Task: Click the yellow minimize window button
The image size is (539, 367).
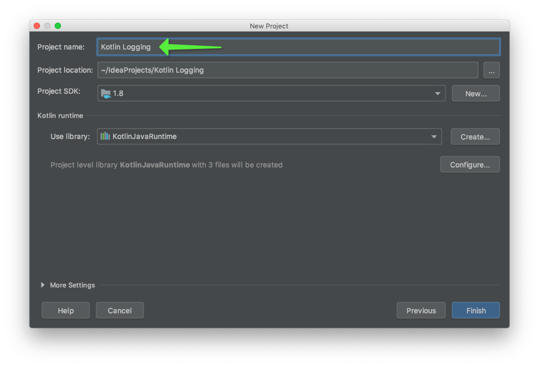Action: (47, 26)
